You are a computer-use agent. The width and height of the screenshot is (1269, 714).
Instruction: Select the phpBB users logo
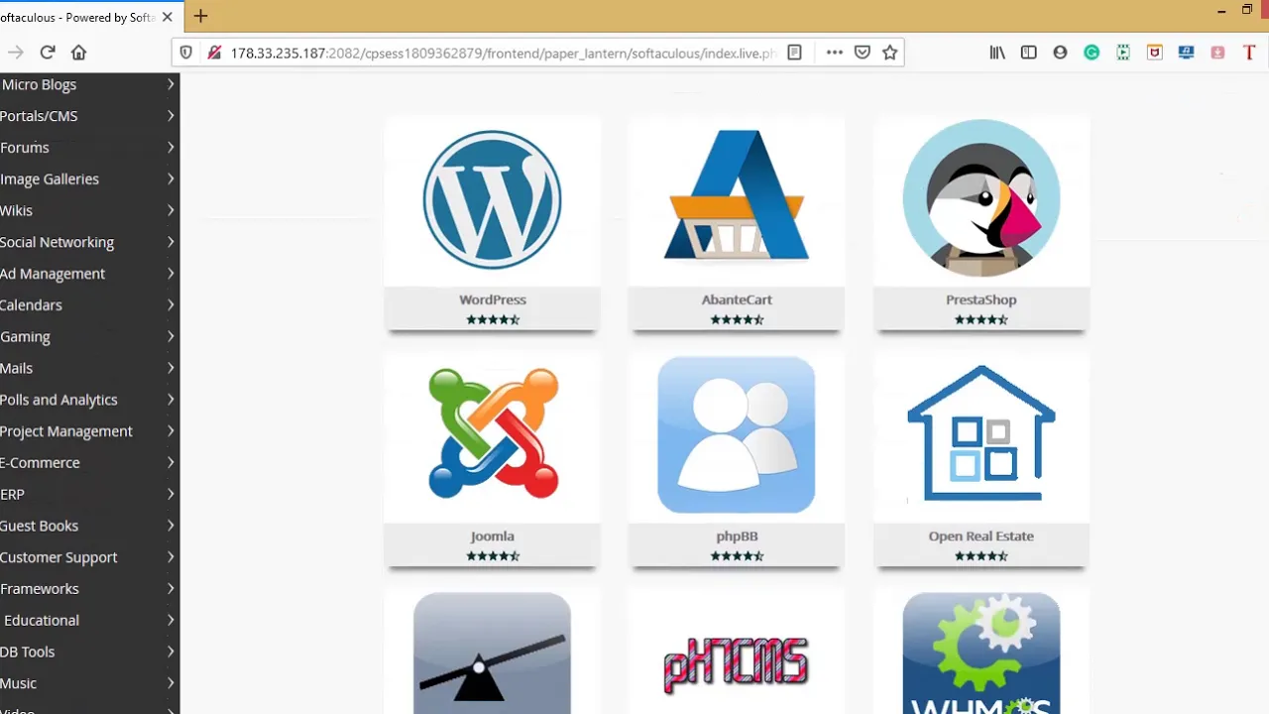737,434
